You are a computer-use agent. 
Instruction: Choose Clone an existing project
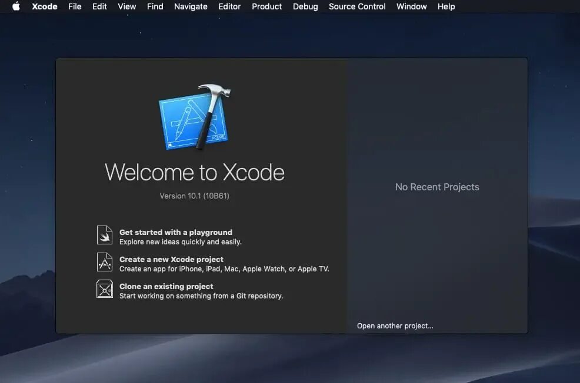click(166, 286)
